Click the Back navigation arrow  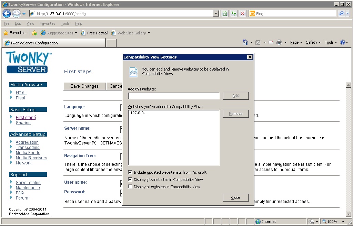[7, 13]
